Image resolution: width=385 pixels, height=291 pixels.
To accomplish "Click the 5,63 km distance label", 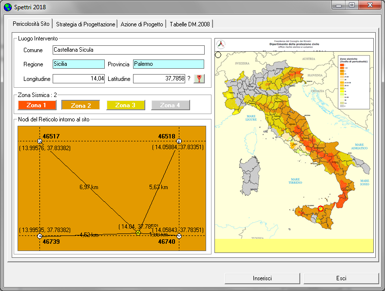I will tap(158, 187).
